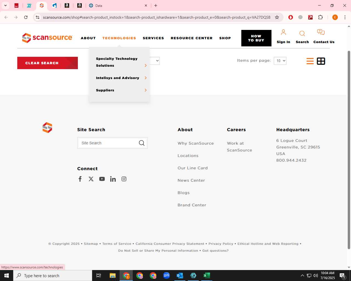The width and height of the screenshot is (351, 281).
Task: View site information icon in address bar
Action: [38, 17]
